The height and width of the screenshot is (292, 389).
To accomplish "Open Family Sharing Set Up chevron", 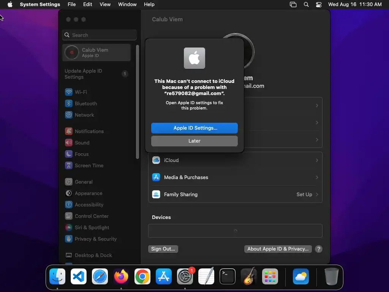I will click(317, 194).
